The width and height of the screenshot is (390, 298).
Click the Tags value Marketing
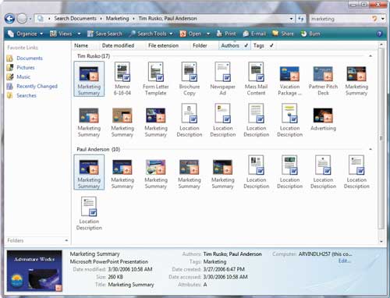coord(214,261)
